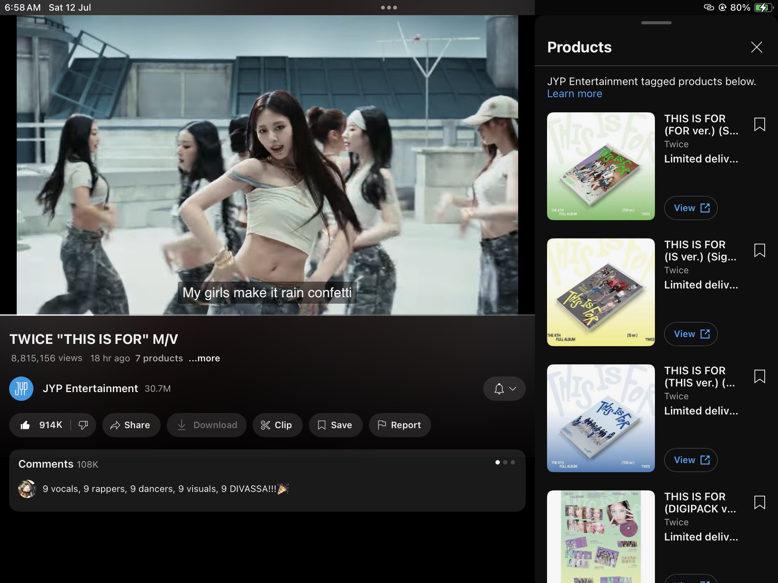
Task: Seek using the video progress bar
Action: [x=267, y=315]
